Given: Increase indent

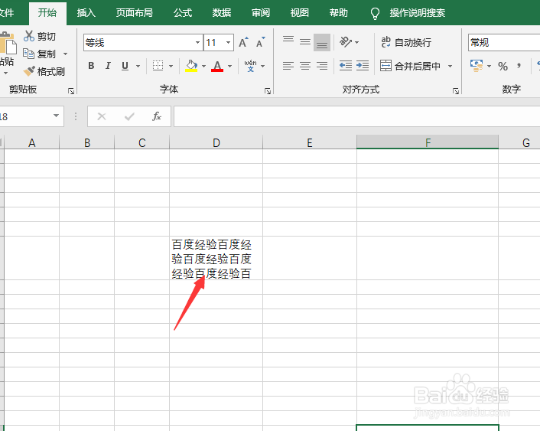Looking at the screenshot, I should 363,66.
